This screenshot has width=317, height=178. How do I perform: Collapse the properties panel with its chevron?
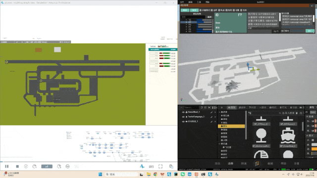pos(307,108)
